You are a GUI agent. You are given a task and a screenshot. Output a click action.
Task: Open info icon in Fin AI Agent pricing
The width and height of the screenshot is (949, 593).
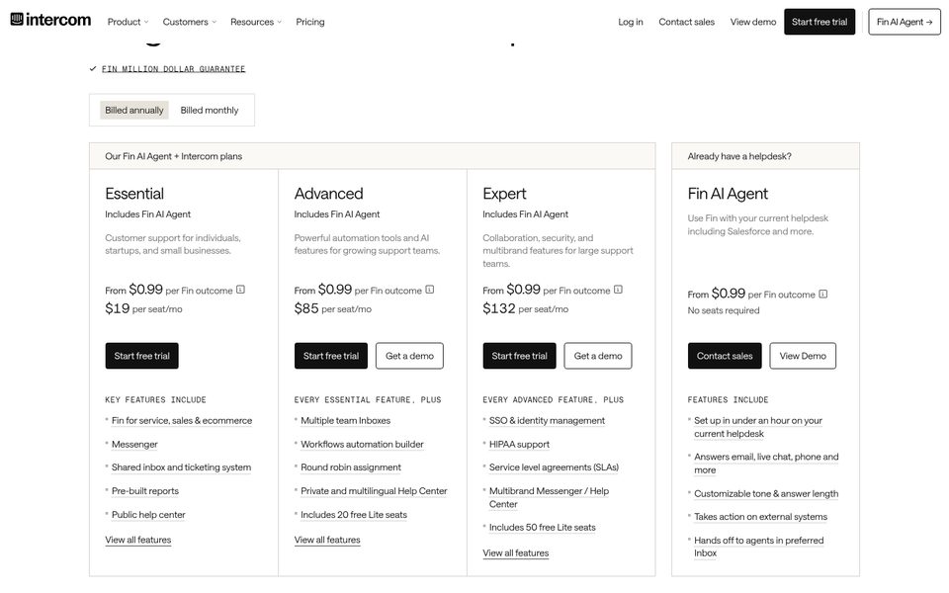point(823,295)
